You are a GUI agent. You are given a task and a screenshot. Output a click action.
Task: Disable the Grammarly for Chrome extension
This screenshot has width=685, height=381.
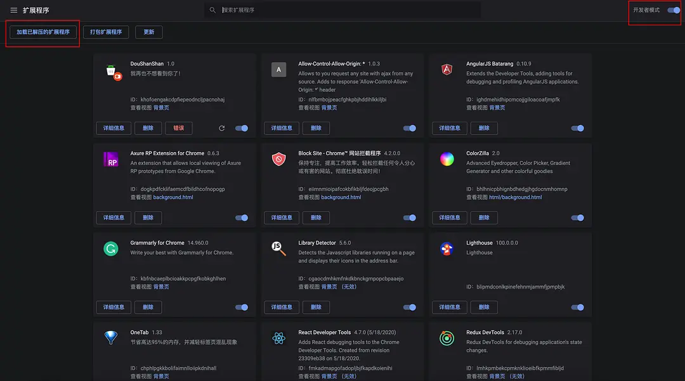tap(242, 307)
